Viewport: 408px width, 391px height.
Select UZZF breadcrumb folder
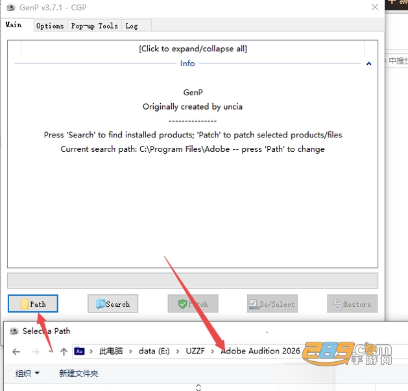195,351
